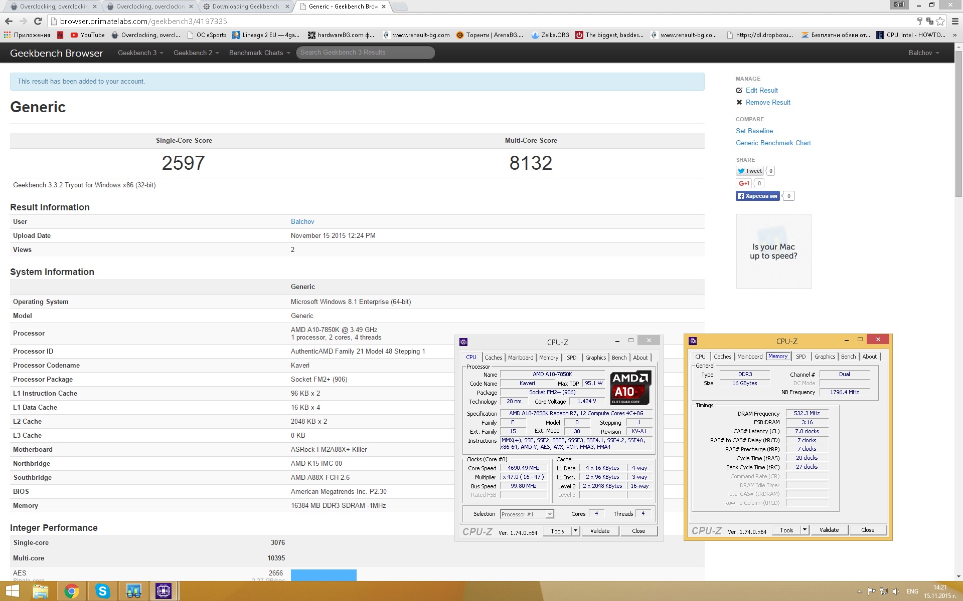Open the Graphics tab in the right CPU-Z window
The width and height of the screenshot is (963, 601).
pos(825,357)
